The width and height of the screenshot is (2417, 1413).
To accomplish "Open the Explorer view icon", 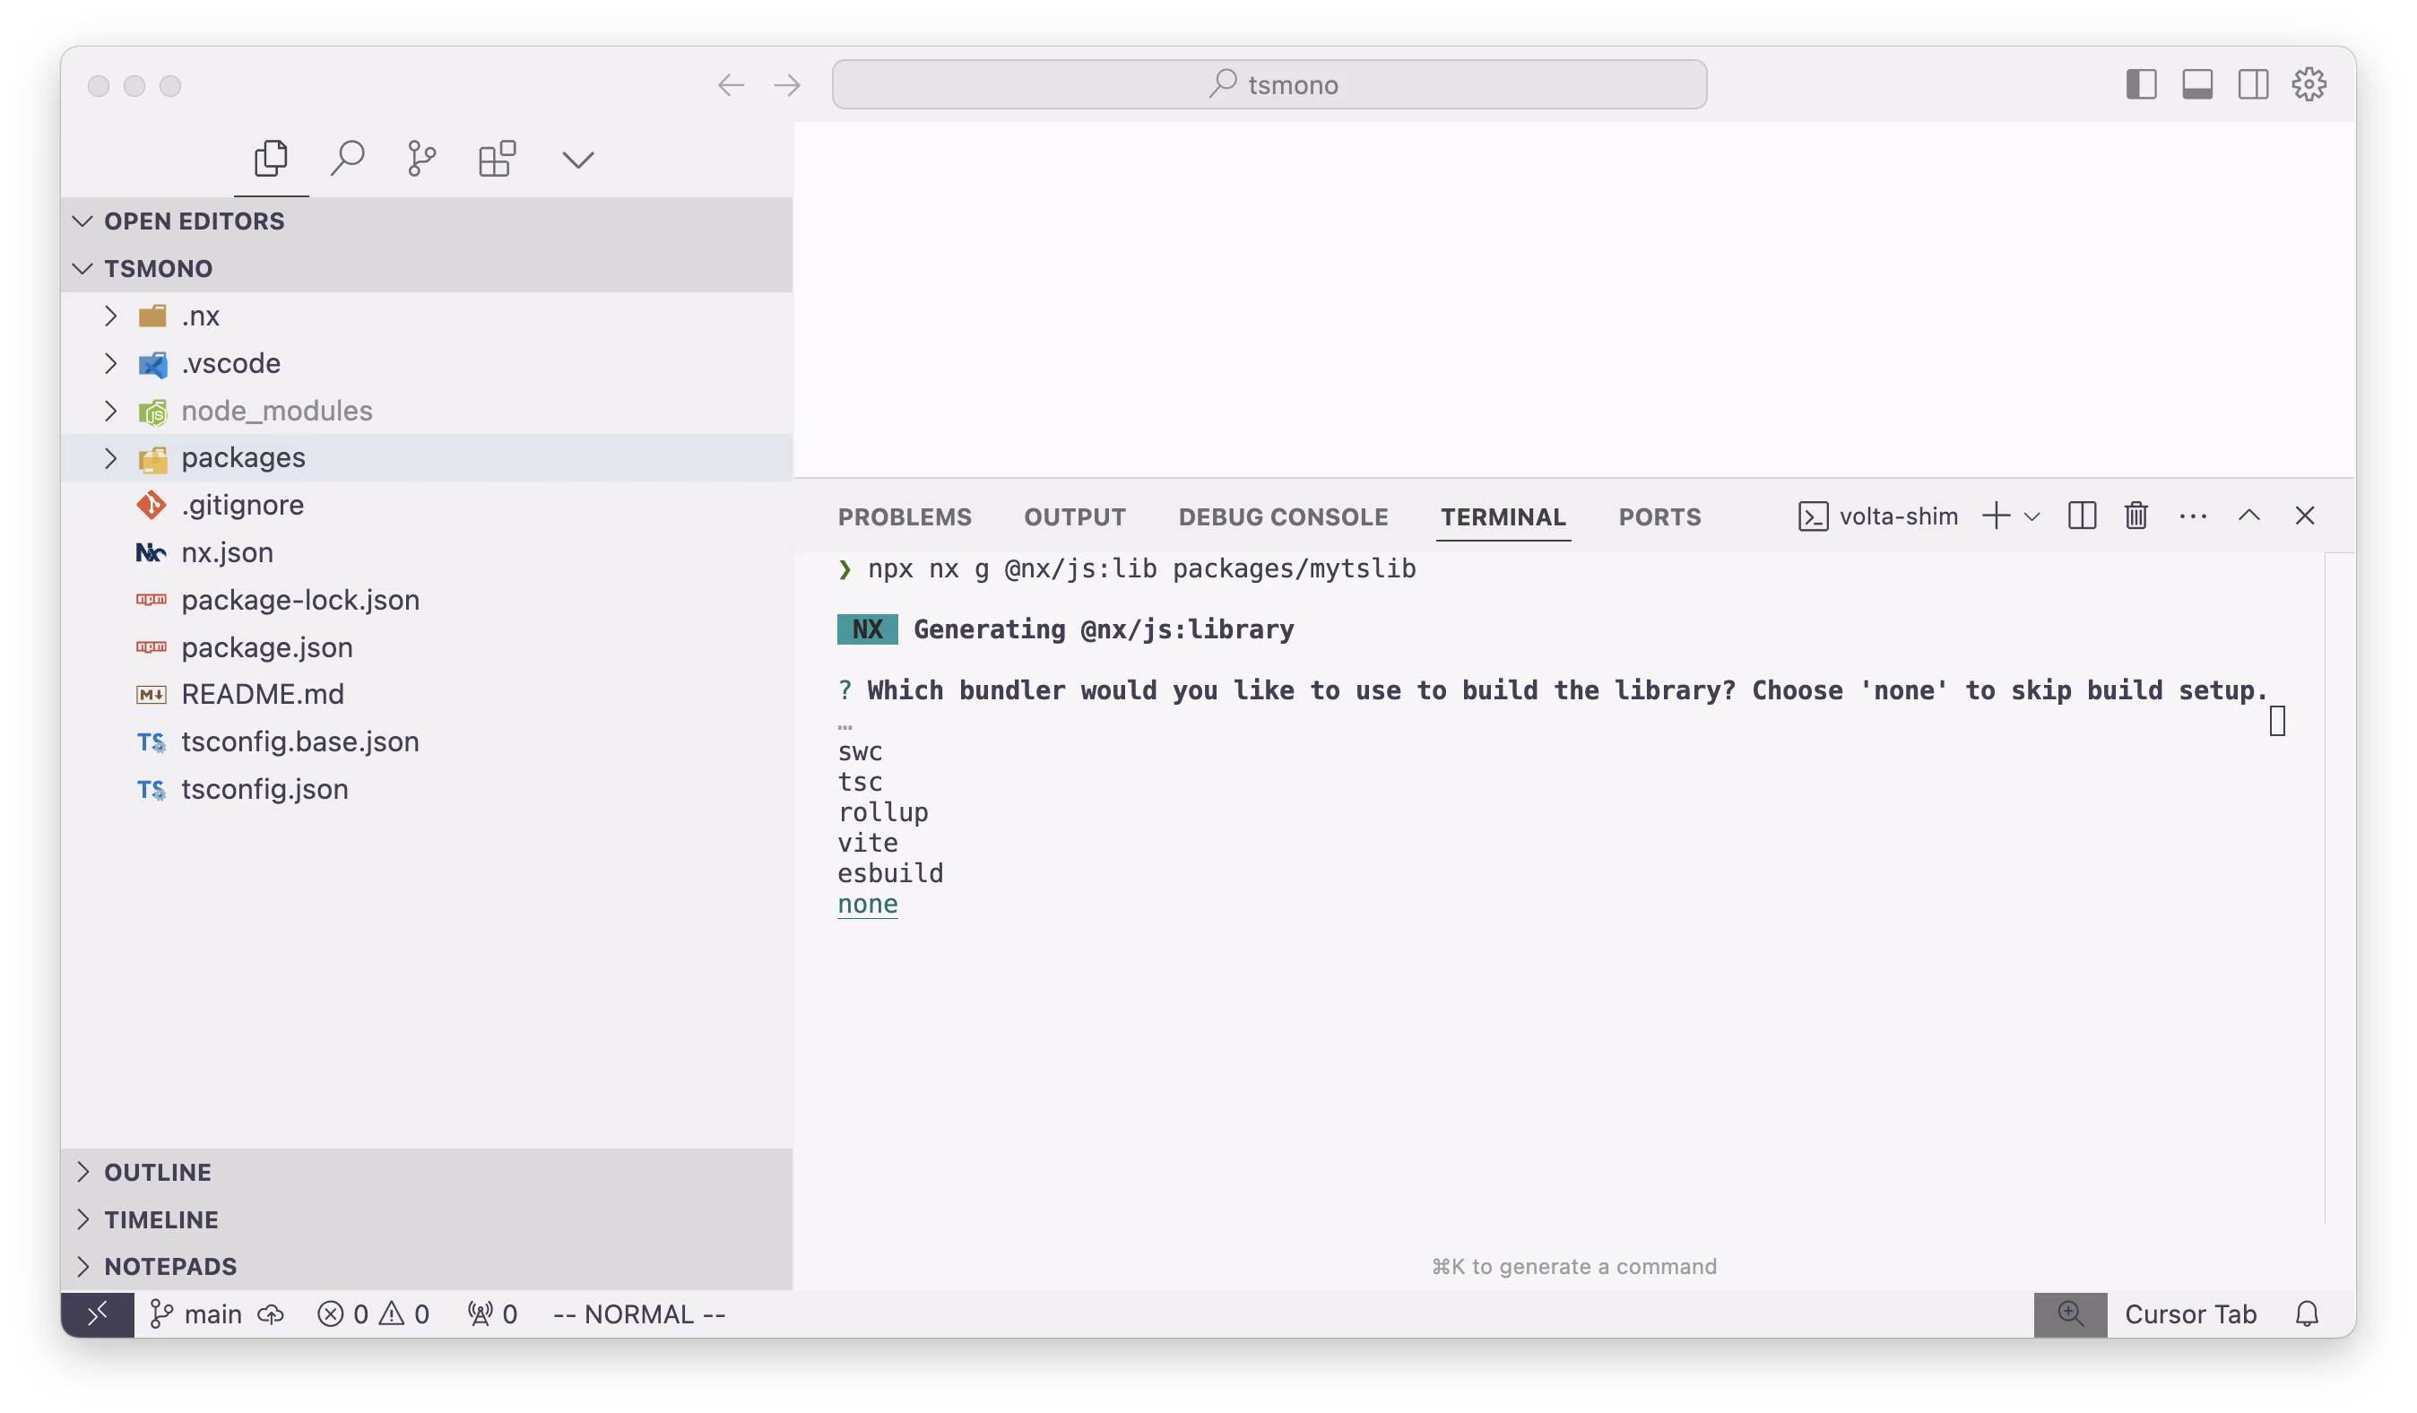I will [x=271, y=160].
